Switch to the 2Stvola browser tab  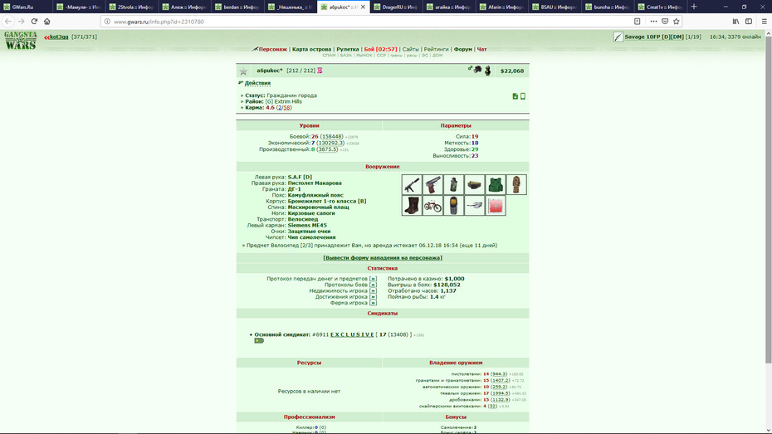click(x=132, y=7)
